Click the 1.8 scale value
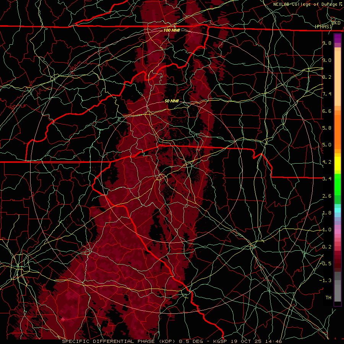Image resolution: width=344 pixels, height=344 pixels. 327,213
